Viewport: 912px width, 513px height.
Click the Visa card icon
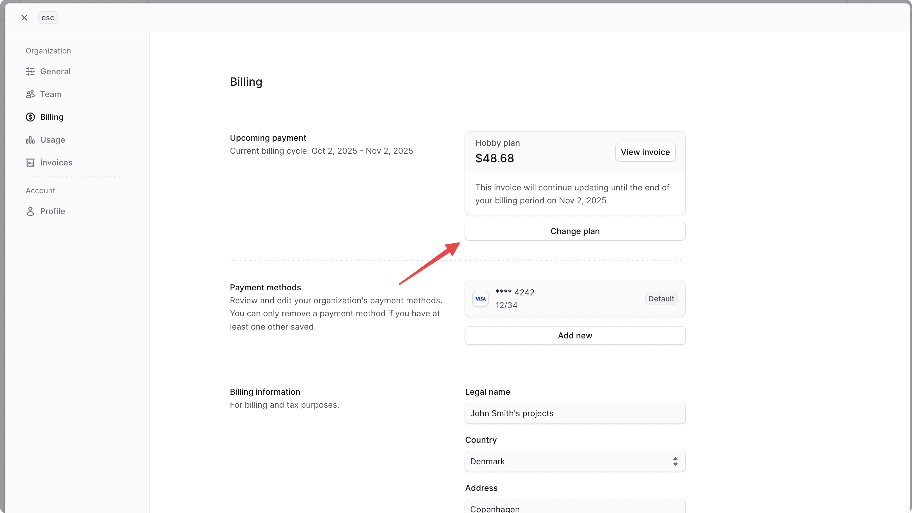click(480, 299)
